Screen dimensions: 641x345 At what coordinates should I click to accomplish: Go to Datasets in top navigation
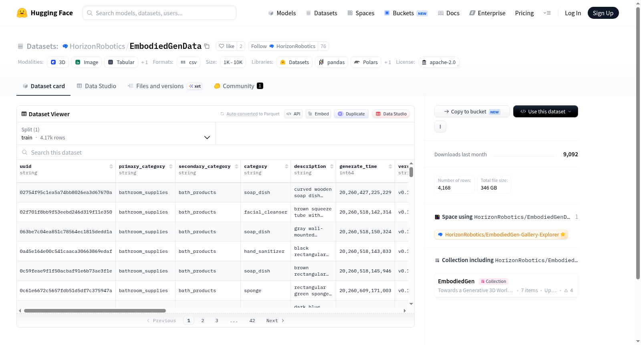322,13
